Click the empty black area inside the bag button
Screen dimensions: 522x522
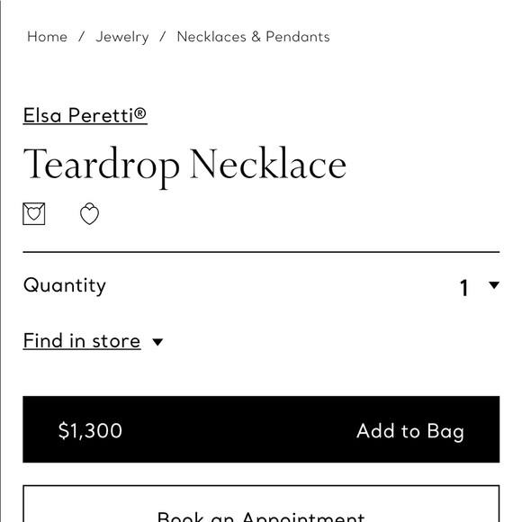coord(239,429)
